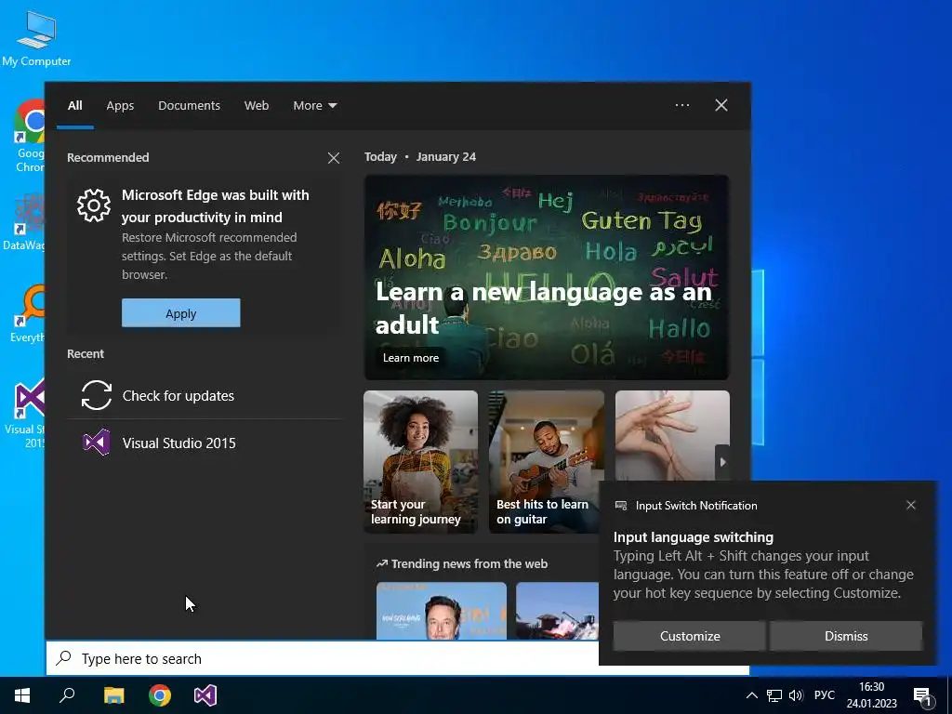Select the My Computer desktop icon
952x714 pixels.
pyautogui.click(x=36, y=38)
